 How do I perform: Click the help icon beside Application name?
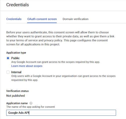[31, 103]
